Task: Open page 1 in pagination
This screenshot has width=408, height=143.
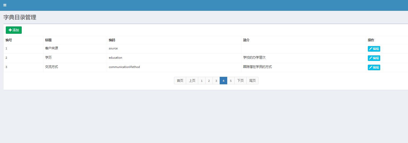Action: [202, 81]
